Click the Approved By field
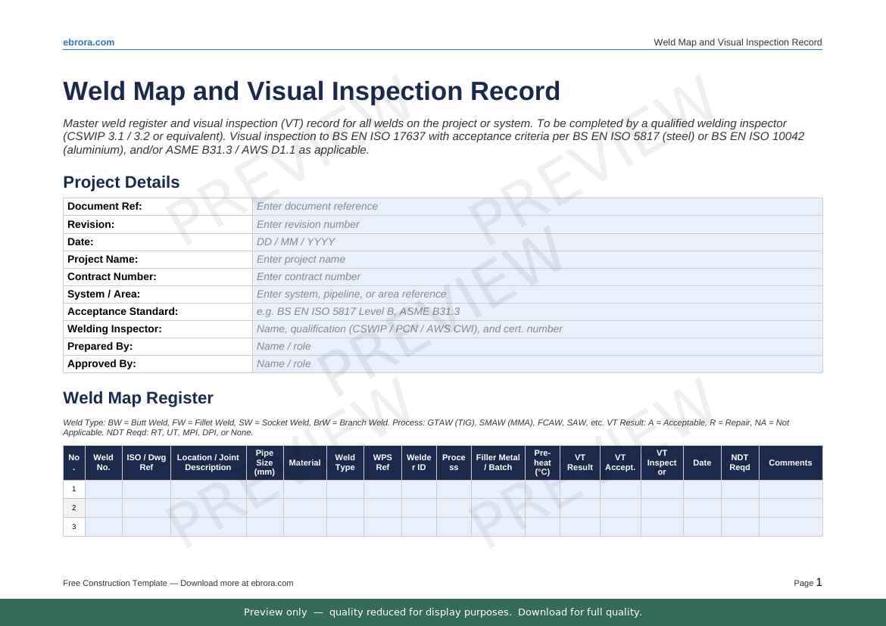Image resolution: width=886 pixels, height=626 pixels. 536,363
